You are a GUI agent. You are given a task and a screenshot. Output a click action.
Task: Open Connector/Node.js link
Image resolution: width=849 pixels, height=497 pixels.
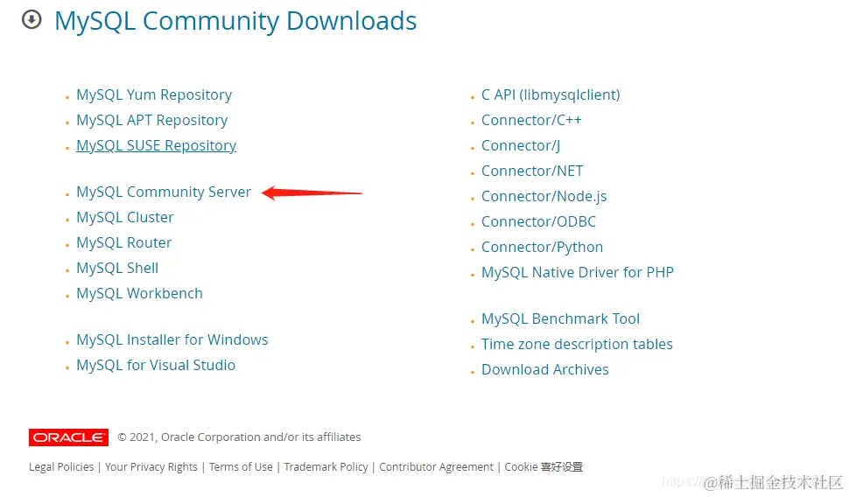(x=544, y=197)
